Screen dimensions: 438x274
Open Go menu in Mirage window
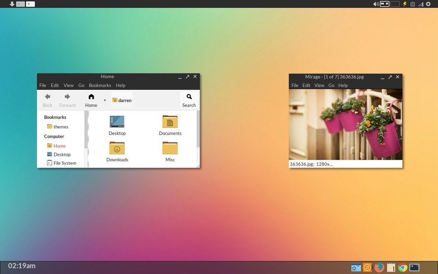tap(331, 85)
